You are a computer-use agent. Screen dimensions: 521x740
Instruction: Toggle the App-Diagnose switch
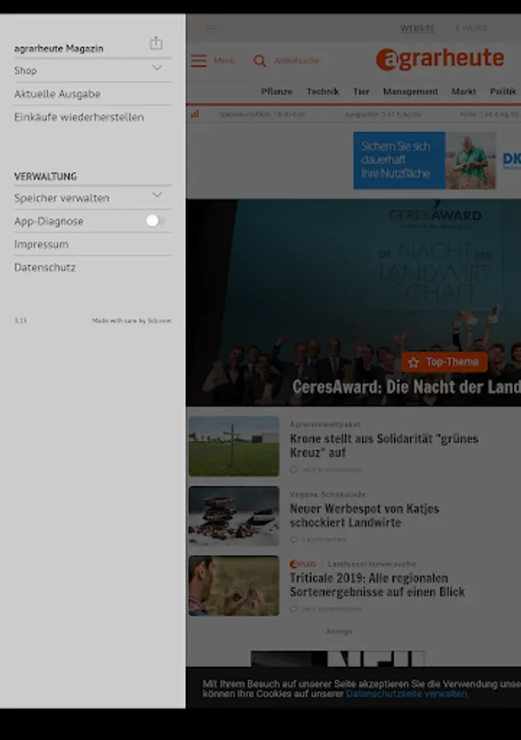click(156, 221)
